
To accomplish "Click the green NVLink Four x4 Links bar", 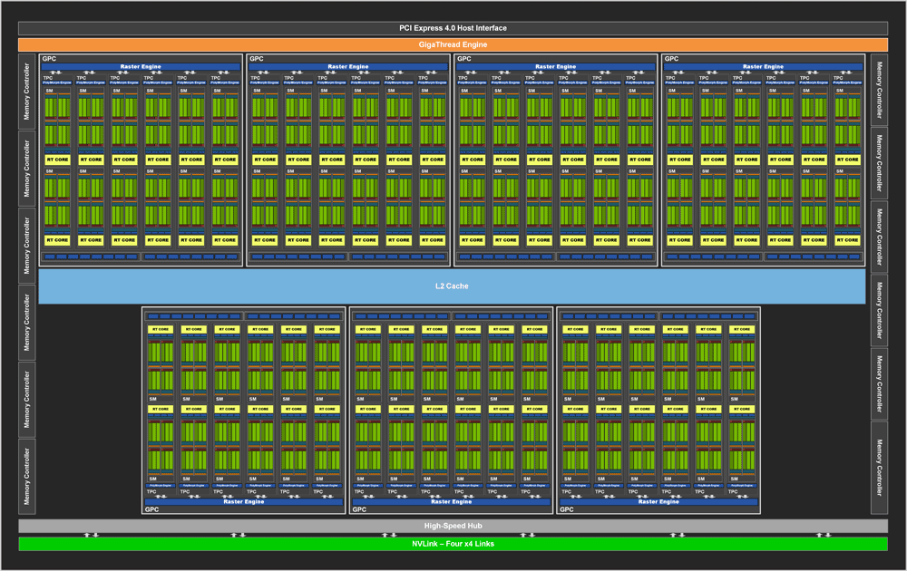I will pos(453,544).
